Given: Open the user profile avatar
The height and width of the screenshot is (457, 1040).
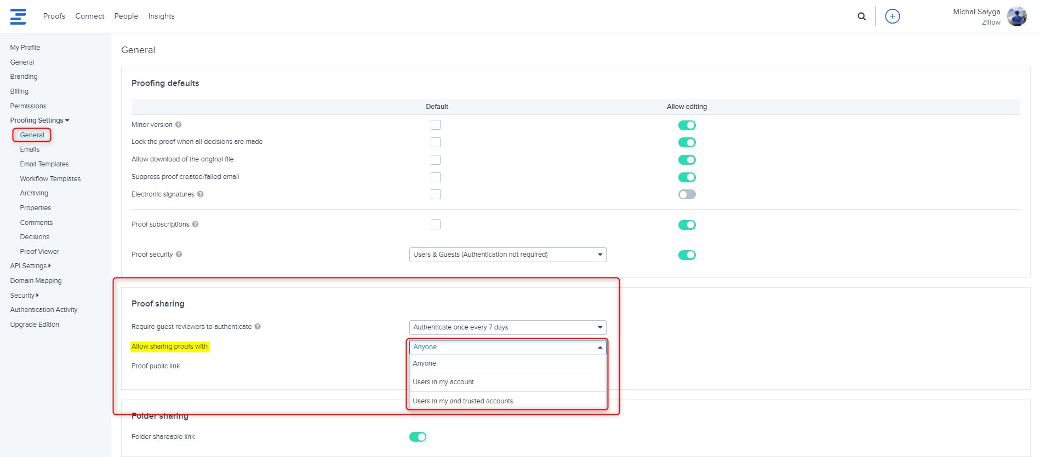Looking at the screenshot, I should (1016, 16).
